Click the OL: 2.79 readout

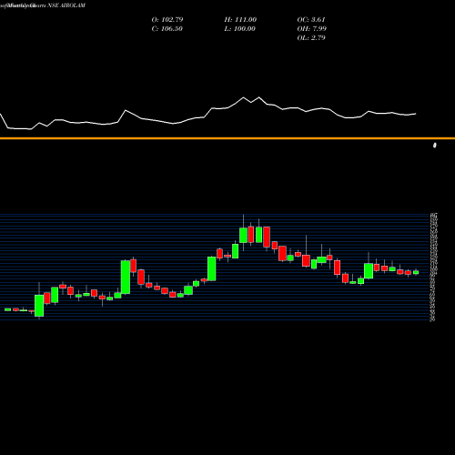tap(311, 37)
